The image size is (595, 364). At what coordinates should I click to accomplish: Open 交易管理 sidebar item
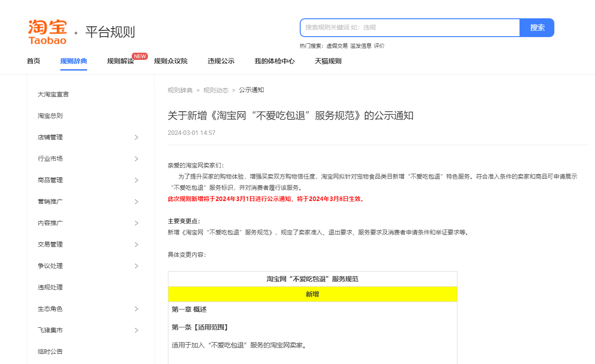point(50,244)
